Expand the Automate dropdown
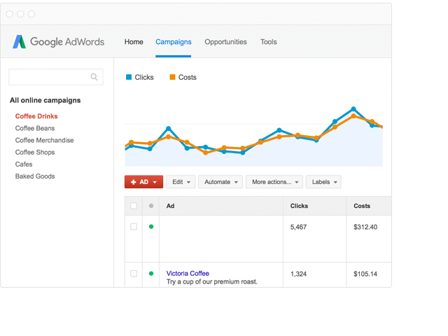Screen dimensions: 448x336 click(x=220, y=182)
